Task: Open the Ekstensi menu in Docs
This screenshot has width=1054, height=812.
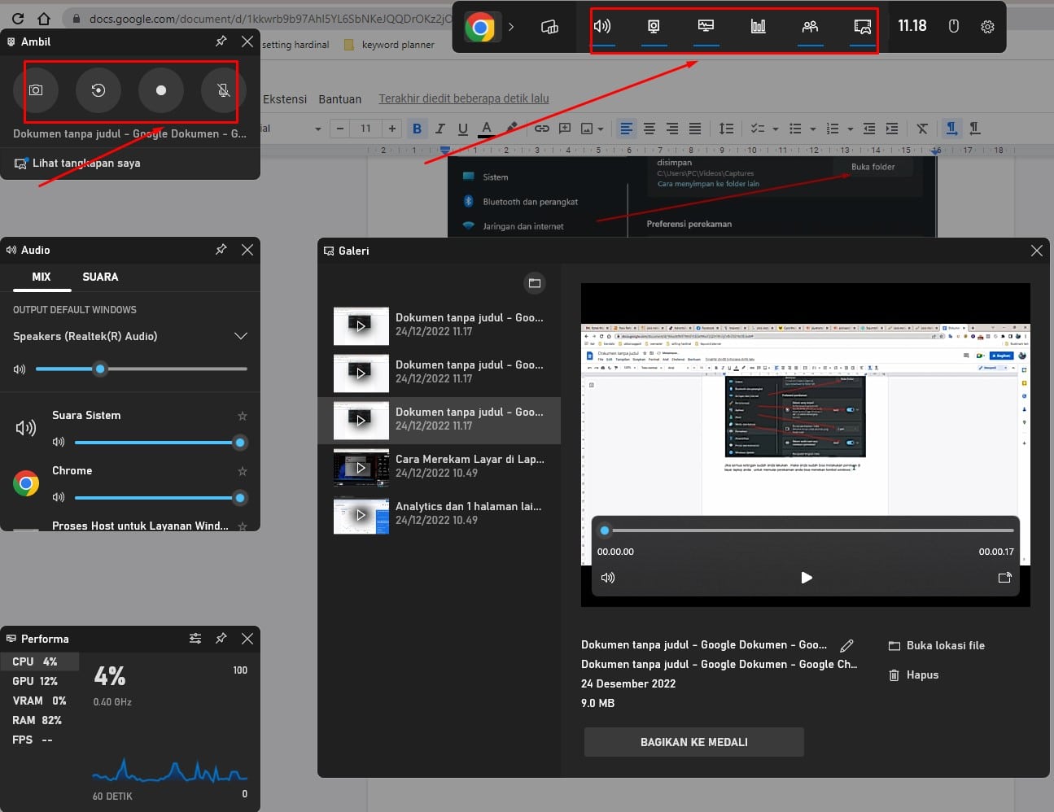Action: click(x=285, y=99)
